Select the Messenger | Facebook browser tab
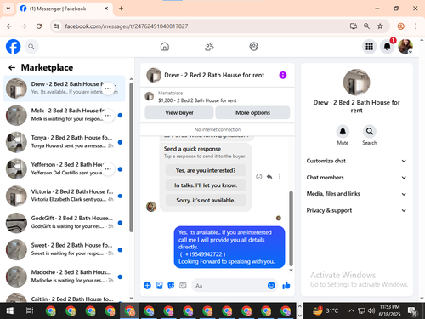This screenshot has width=425, height=319. (65, 9)
